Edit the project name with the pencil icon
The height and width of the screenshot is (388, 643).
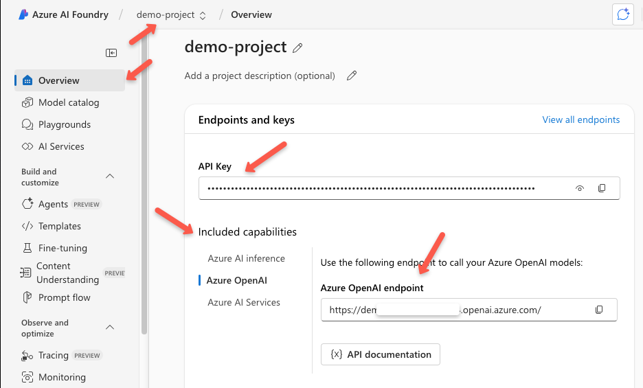coord(297,48)
